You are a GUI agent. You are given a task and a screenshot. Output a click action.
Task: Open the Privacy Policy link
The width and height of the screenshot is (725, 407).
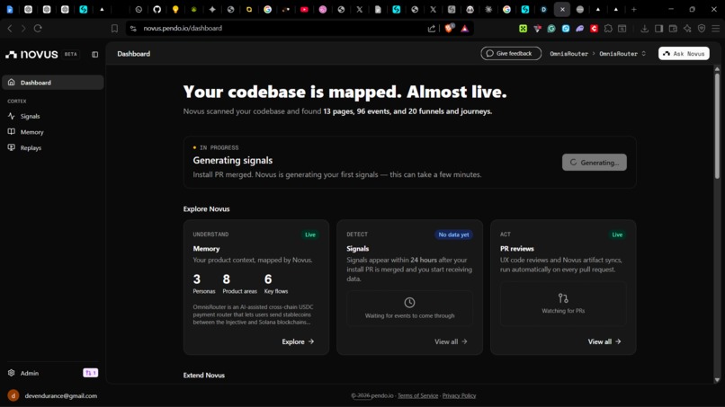click(x=459, y=395)
